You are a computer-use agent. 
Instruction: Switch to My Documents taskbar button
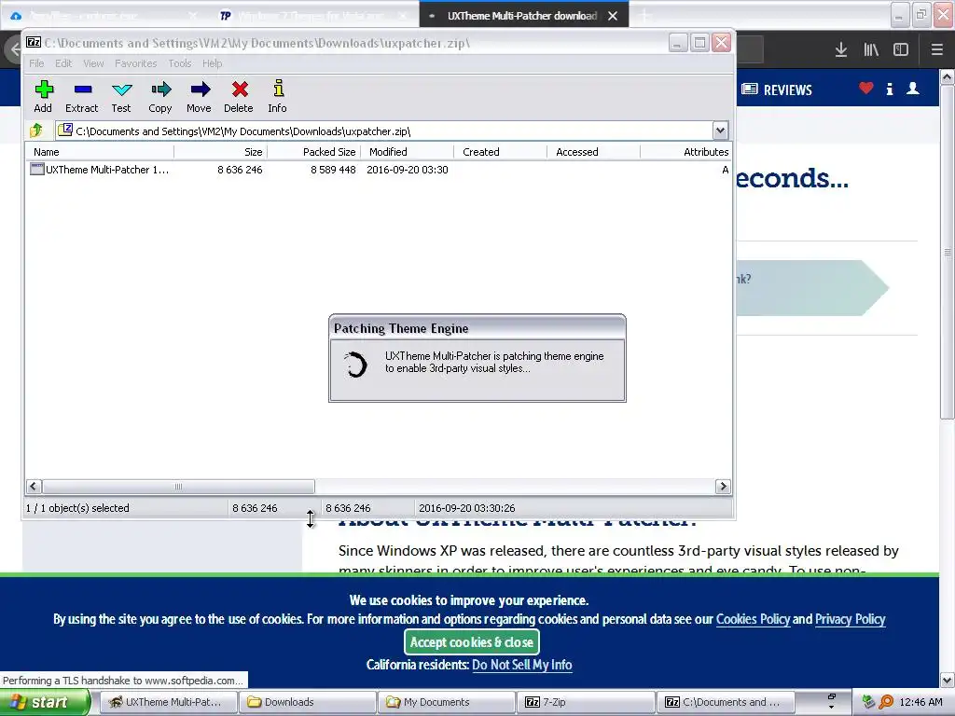coord(445,702)
